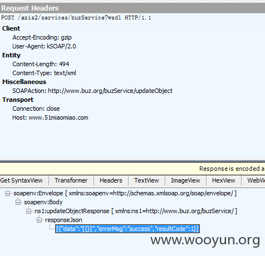
Task: Click the Miscellaneous group heading
Action: pos(24,82)
